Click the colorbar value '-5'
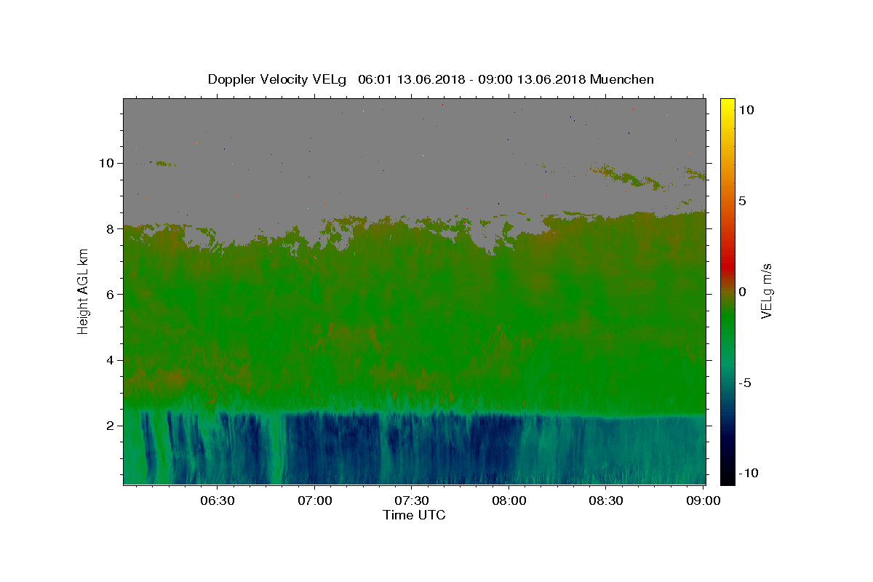This screenshot has width=873, height=582. tap(745, 383)
